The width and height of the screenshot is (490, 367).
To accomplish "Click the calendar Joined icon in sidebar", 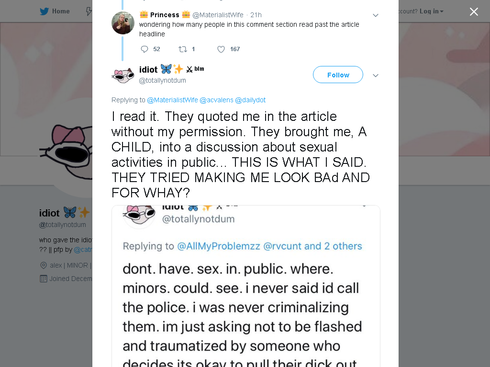I will click(44, 279).
